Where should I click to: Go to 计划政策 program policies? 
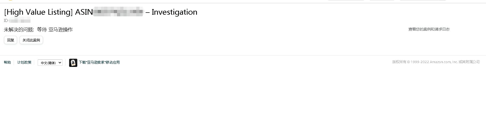pos(24,62)
